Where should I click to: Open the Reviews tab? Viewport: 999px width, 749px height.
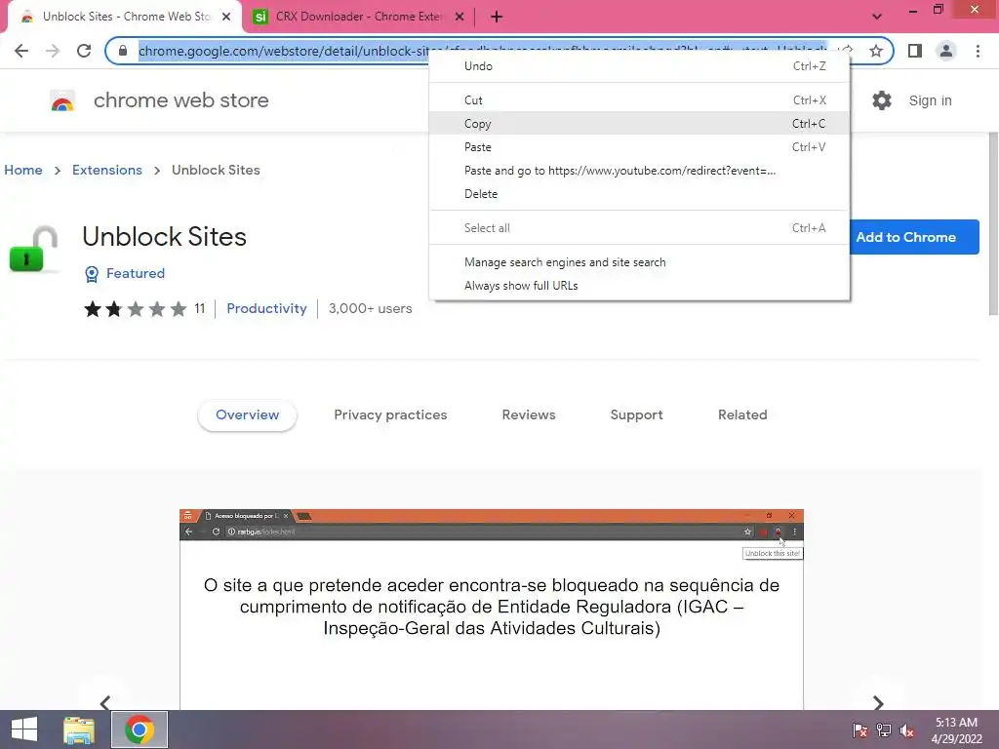(x=529, y=414)
